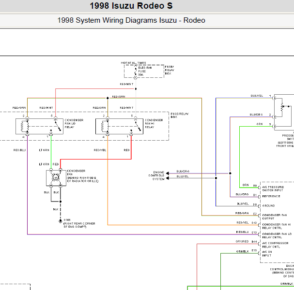Click the BLU/ORG arrowhead to Engine Controls System
294x290 pixels.
168,174
